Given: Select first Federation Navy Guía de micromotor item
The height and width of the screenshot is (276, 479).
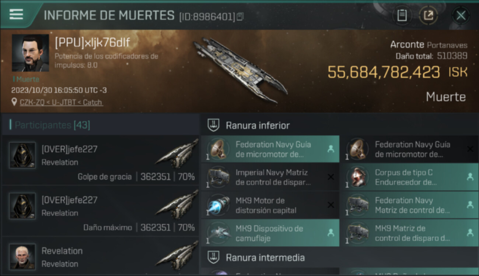Looking at the screenshot, I should [x=270, y=149].
